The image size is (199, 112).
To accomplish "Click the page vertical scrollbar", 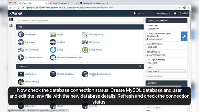I will [x=190, y=25].
